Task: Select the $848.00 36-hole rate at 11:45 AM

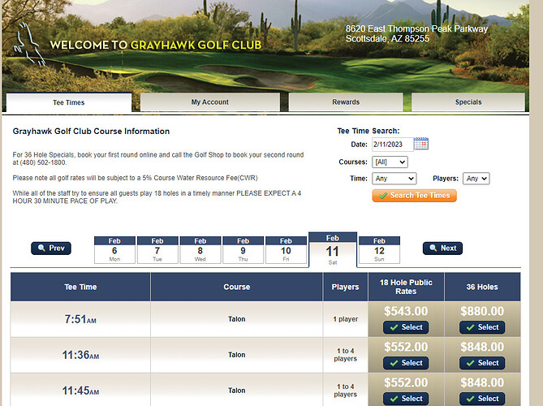Action: (482, 399)
